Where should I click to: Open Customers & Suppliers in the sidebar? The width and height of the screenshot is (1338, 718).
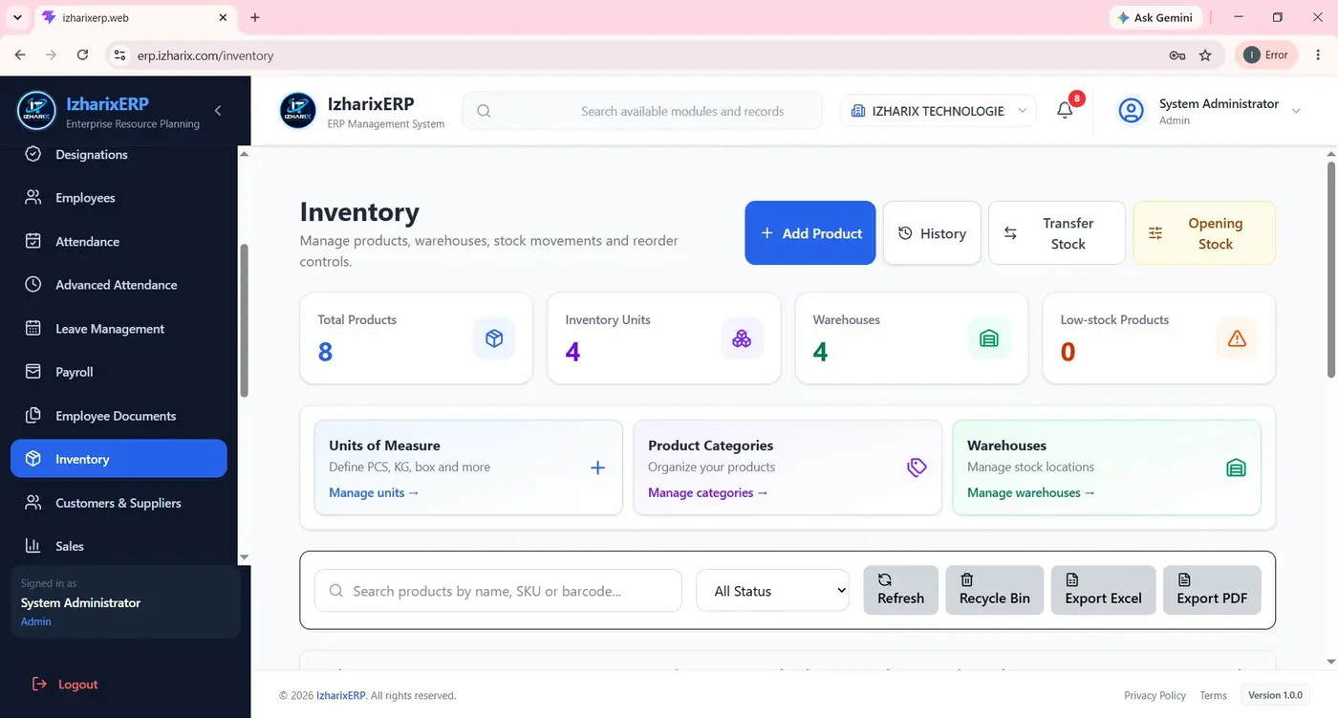tap(119, 503)
